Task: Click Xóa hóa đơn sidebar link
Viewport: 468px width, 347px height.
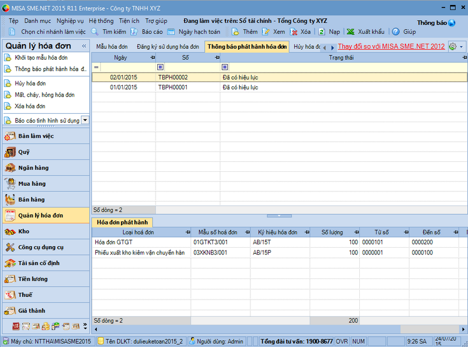Action: [30, 107]
